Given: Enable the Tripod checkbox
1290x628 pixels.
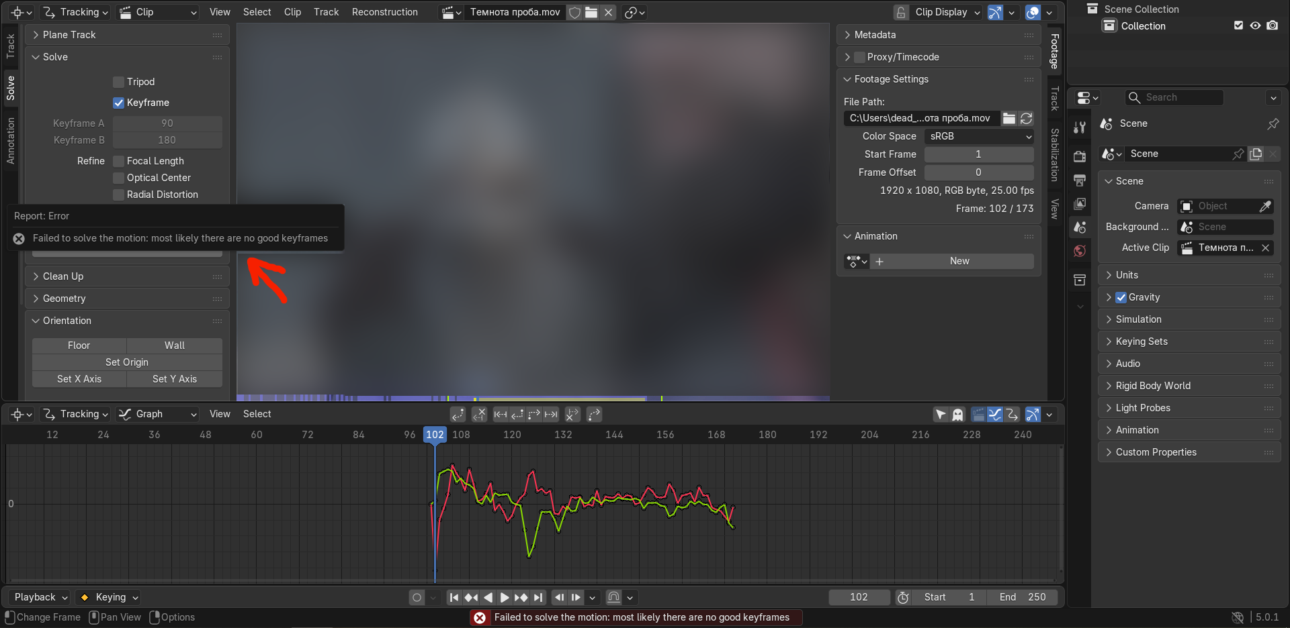Looking at the screenshot, I should 119,82.
